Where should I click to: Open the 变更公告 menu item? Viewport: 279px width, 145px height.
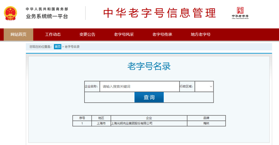click(x=87, y=34)
